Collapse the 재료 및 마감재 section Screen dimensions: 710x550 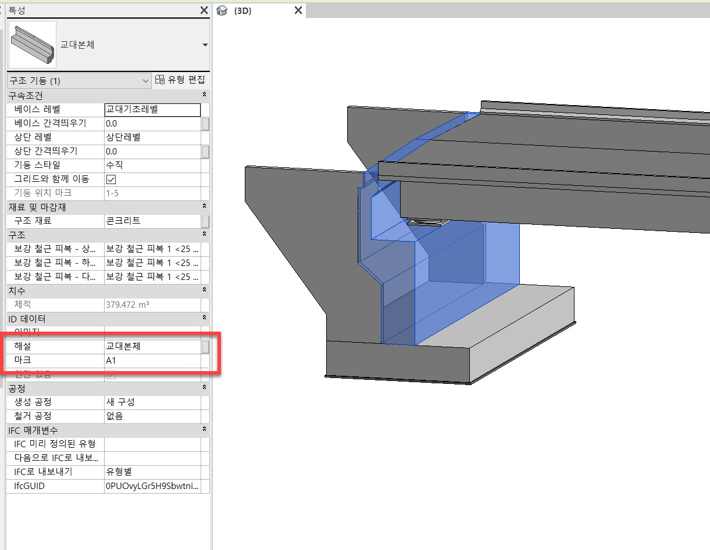(x=204, y=206)
